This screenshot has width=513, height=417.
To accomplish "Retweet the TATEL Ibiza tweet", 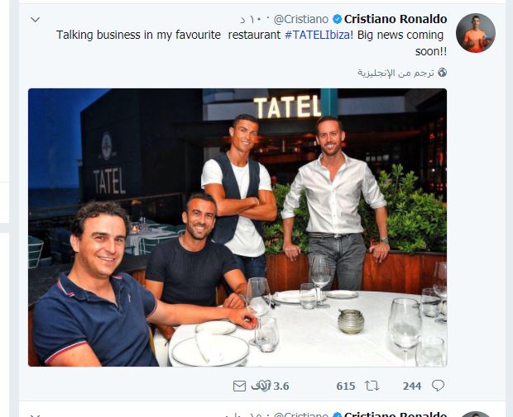I will click(x=372, y=386).
